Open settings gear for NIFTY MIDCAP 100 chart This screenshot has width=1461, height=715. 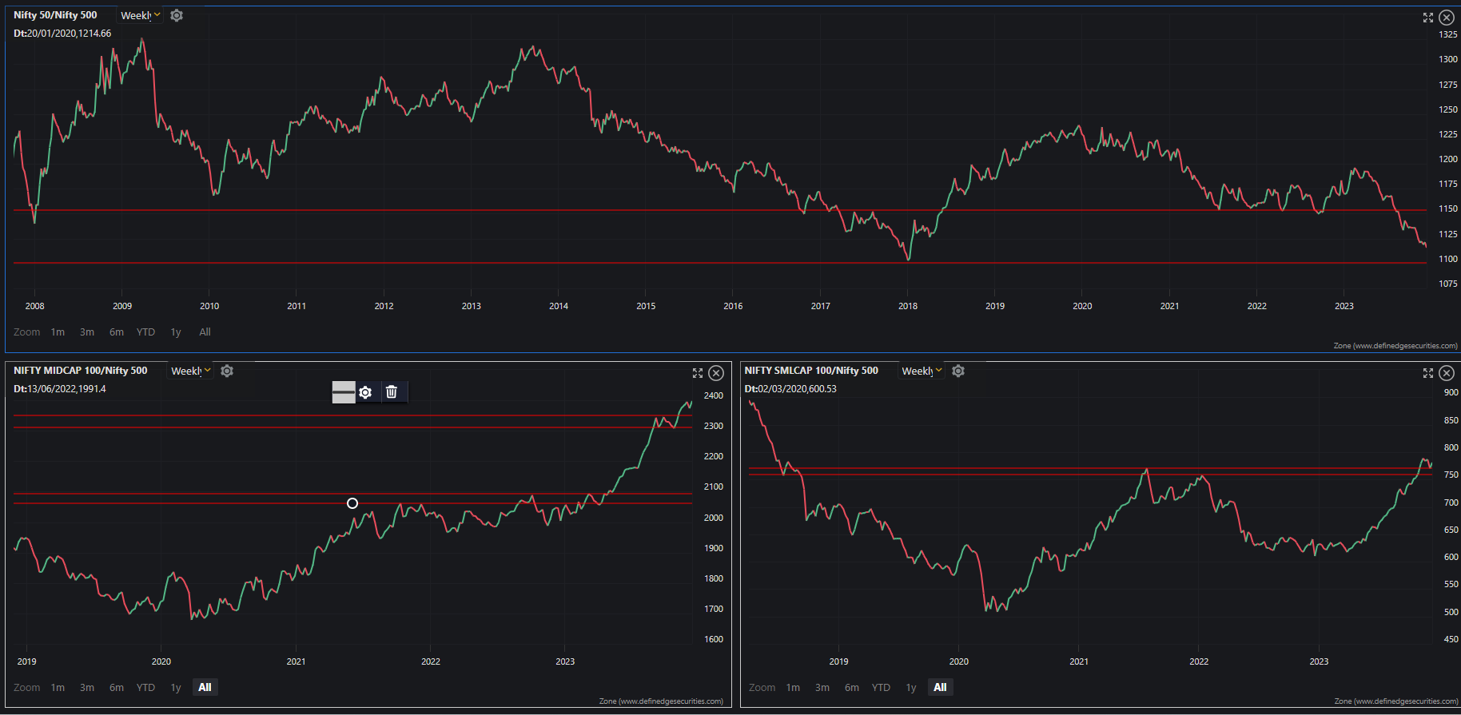pyautogui.click(x=227, y=371)
